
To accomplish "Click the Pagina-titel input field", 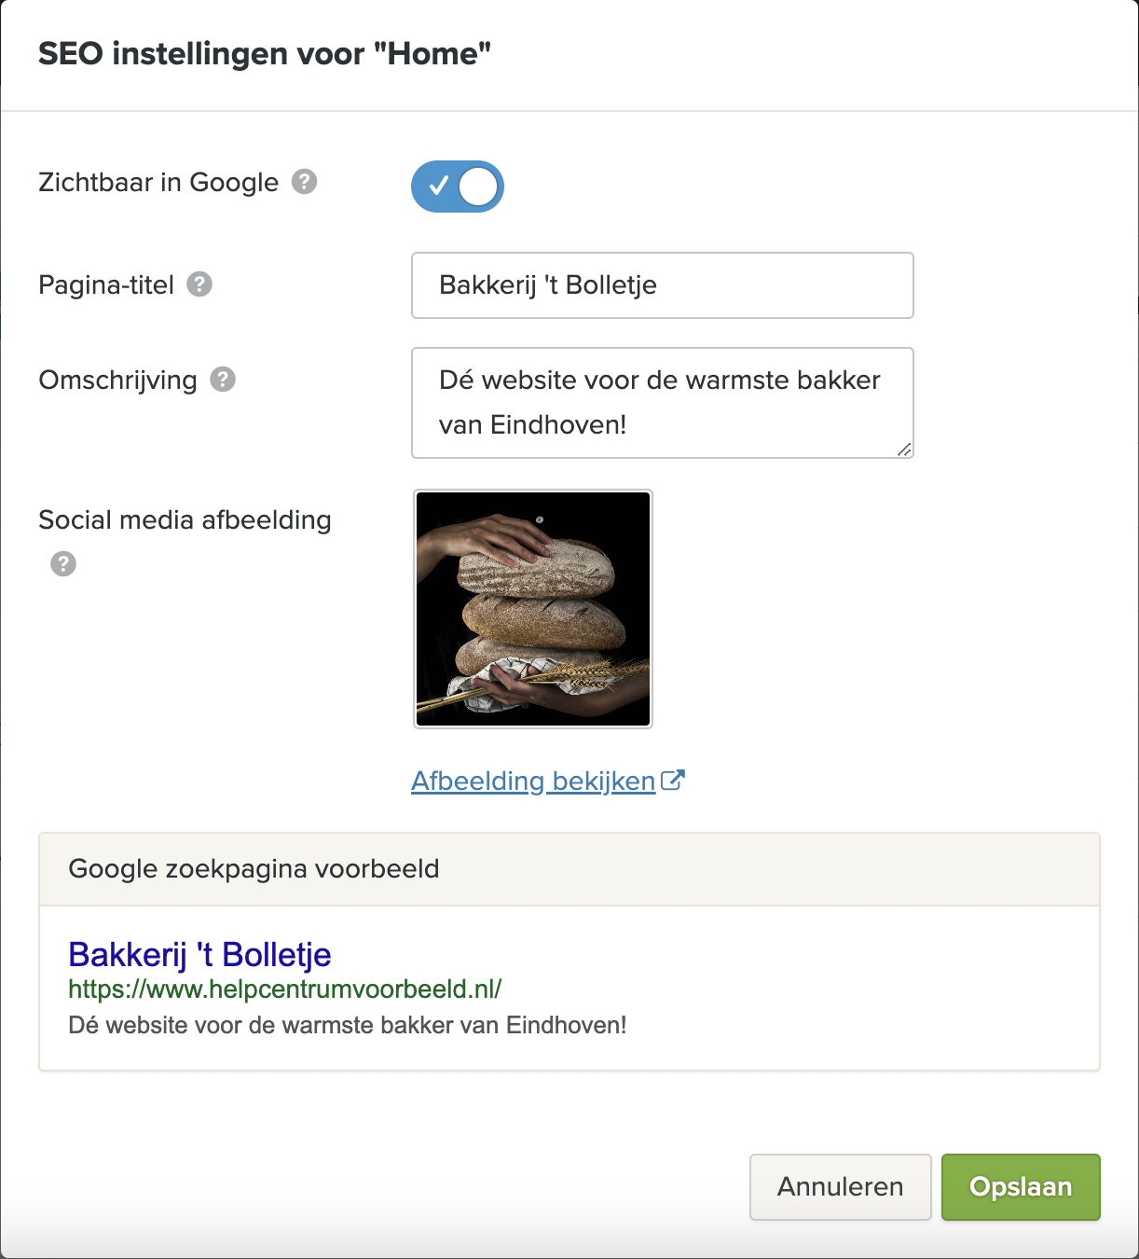I will tap(663, 285).
